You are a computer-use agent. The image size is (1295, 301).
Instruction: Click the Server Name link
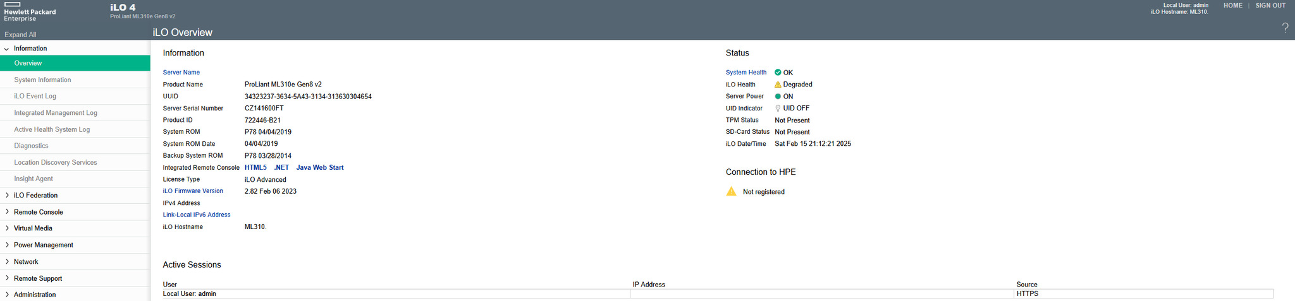[181, 73]
